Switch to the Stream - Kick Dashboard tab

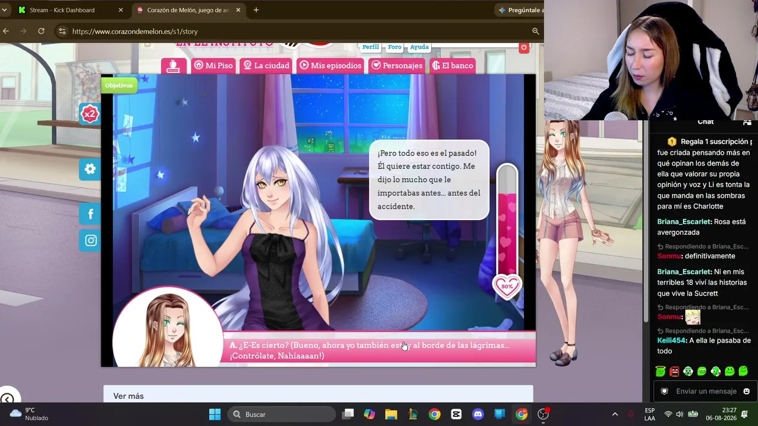click(70, 10)
